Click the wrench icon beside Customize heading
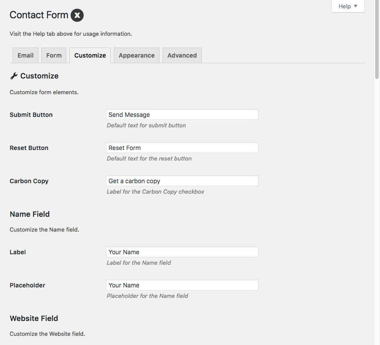Viewport: 380px width, 345px height. [x=14, y=76]
